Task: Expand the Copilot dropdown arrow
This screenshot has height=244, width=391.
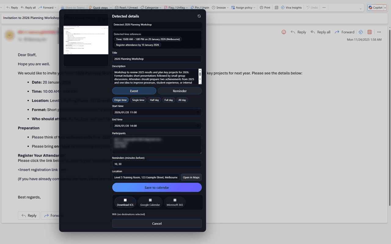Action: point(384,8)
